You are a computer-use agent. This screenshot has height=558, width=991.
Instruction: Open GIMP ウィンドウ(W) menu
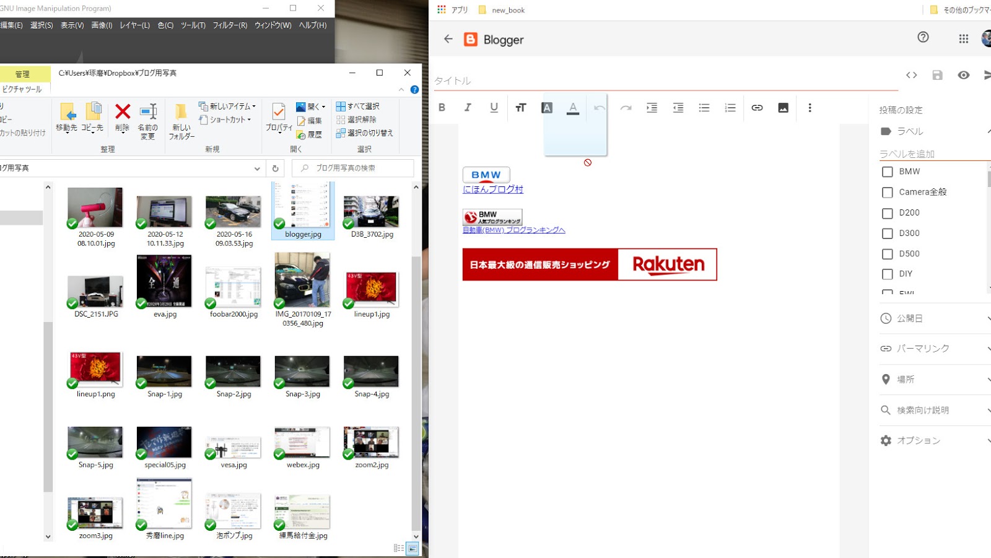(273, 25)
